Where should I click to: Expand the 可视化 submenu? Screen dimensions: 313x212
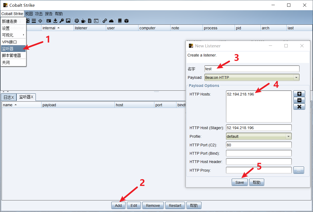[13, 35]
